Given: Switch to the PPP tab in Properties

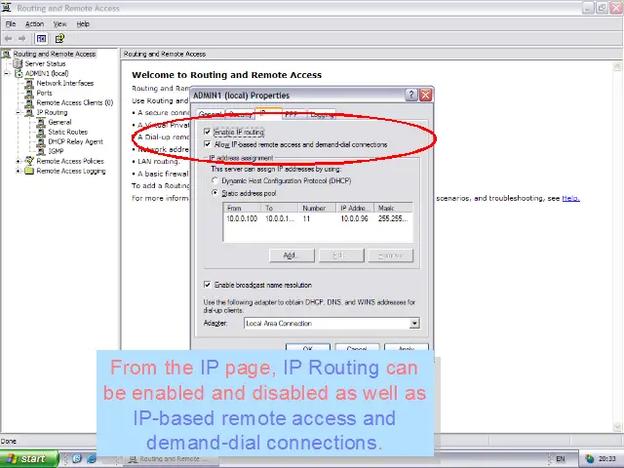Looking at the screenshot, I should (292, 115).
